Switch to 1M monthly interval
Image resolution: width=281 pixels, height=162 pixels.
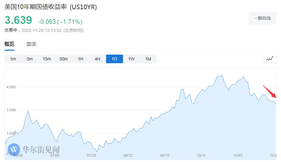(148, 59)
